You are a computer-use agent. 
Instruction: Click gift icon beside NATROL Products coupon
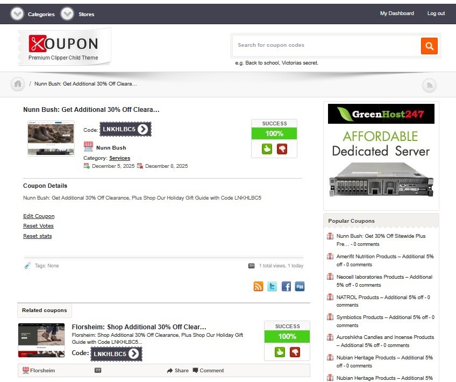[330, 297]
